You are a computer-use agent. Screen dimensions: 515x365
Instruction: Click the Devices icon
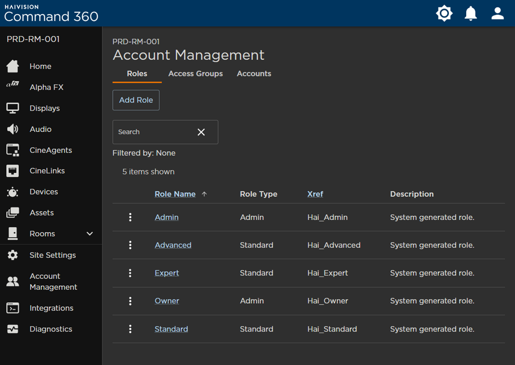pyautogui.click(x=13, y=192)
